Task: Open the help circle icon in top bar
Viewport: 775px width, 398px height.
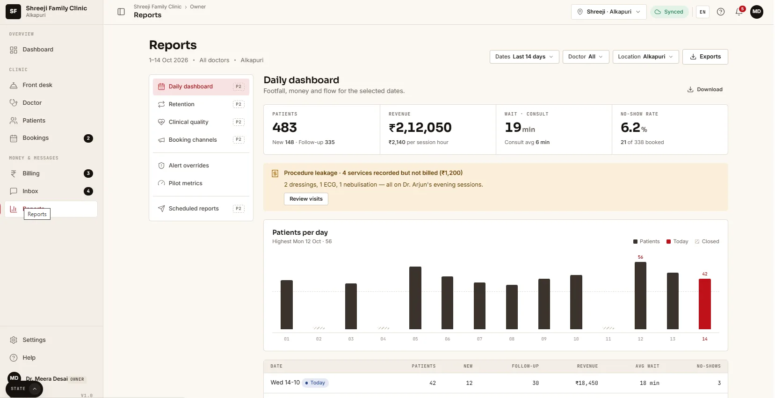Action: [721, 12]
